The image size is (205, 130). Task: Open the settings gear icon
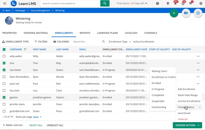(x=201, y=4)
